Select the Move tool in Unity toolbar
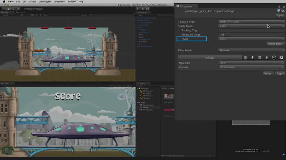The height and width of the screenshot is (160, 286). point(9,9)
